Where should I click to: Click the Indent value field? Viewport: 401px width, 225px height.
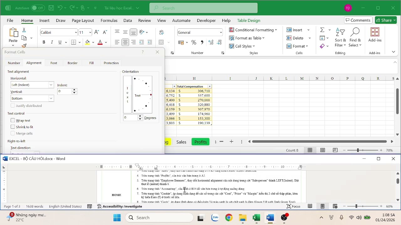[x=65, y=91]
